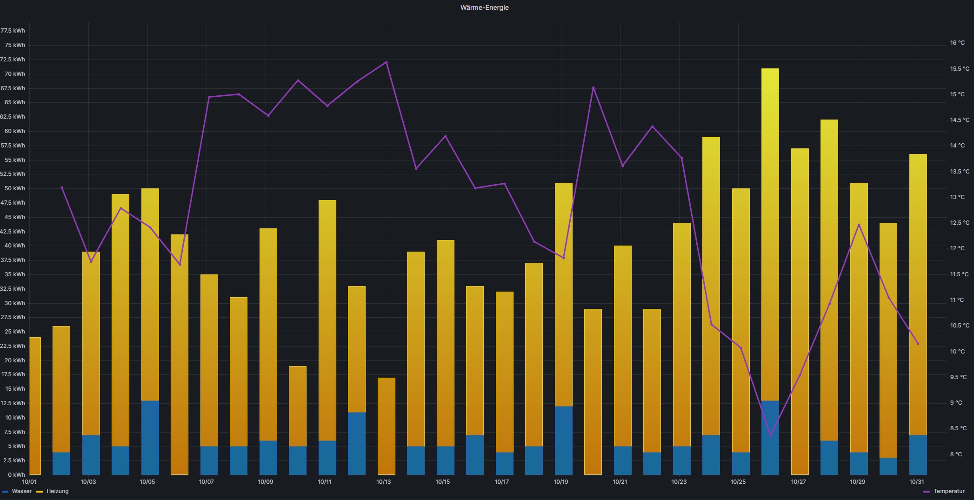This screenshot has width=974, height=500.
Task: Click the blue Wasser segment on 10/05
Action: 150,437
